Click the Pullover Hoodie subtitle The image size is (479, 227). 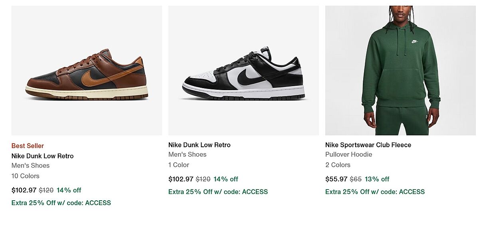348,154
